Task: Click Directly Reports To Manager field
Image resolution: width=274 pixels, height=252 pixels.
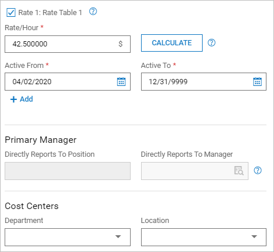Action: pyautogui.click(x=194, y=171)
